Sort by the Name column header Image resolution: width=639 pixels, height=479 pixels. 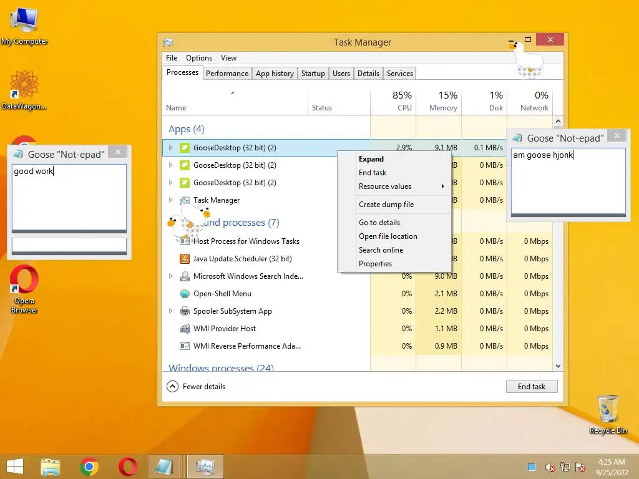coord(235,101)
